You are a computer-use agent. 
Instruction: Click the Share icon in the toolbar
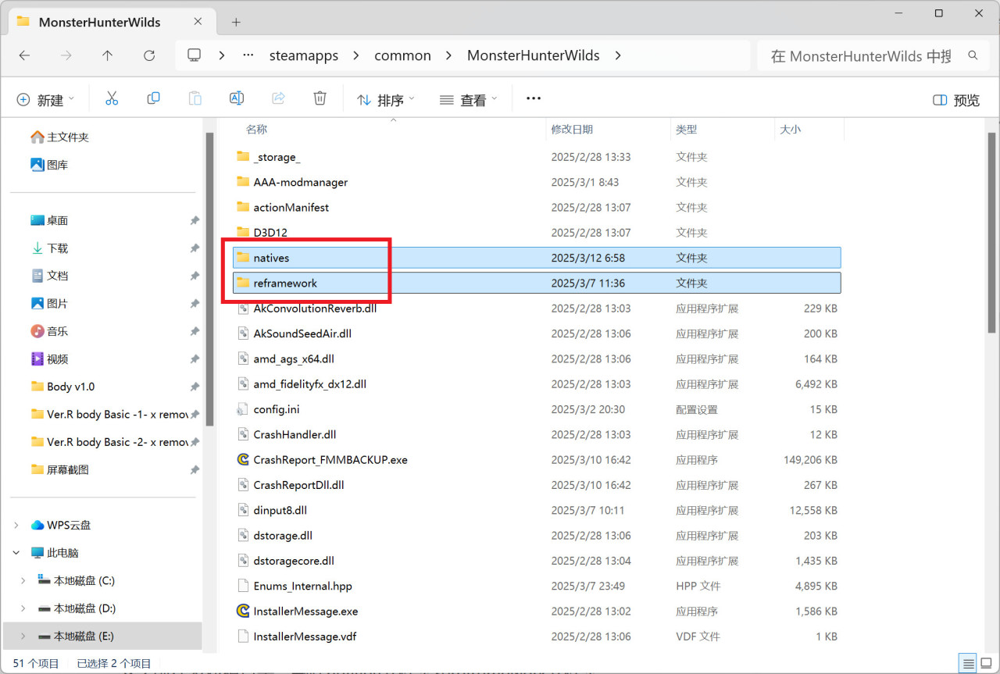[x=279, y=98]
